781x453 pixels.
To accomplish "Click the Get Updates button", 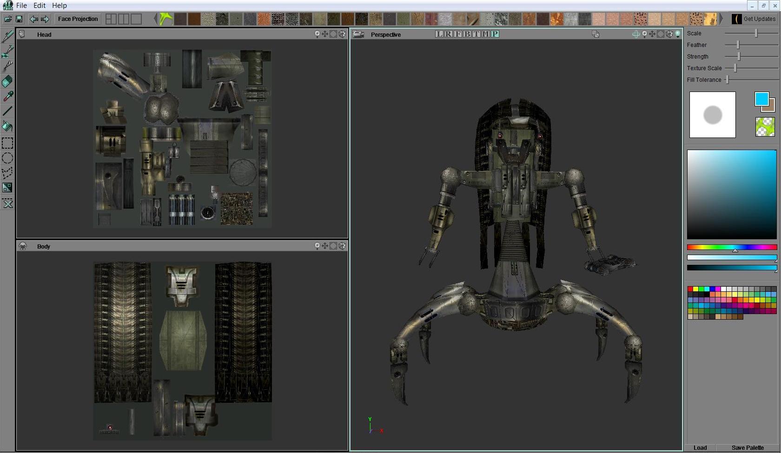I will 754,19.
